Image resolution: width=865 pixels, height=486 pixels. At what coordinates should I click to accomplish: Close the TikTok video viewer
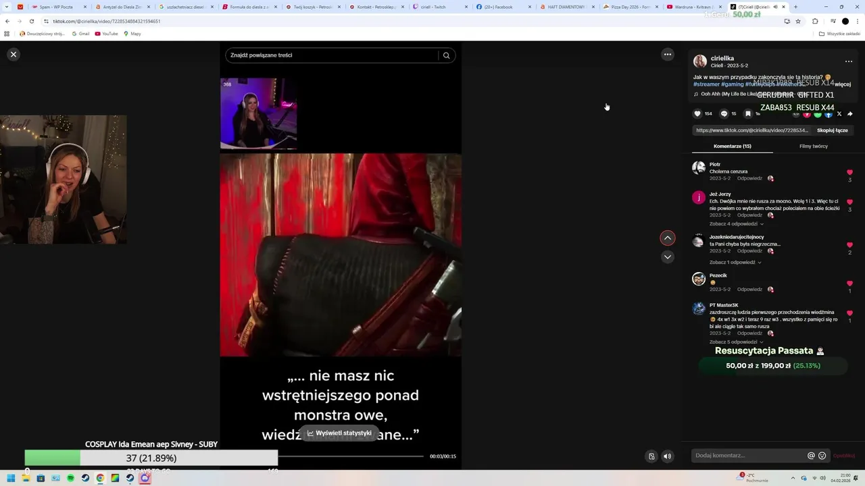click(13, 55)
